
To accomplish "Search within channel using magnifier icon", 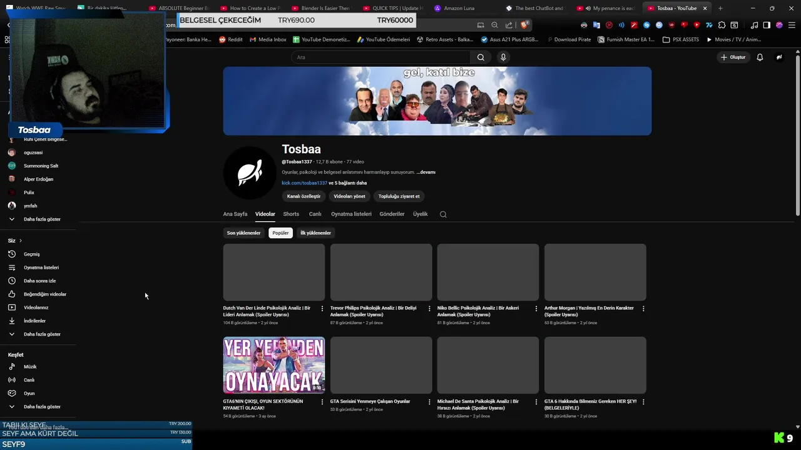I will pos(443,214).
